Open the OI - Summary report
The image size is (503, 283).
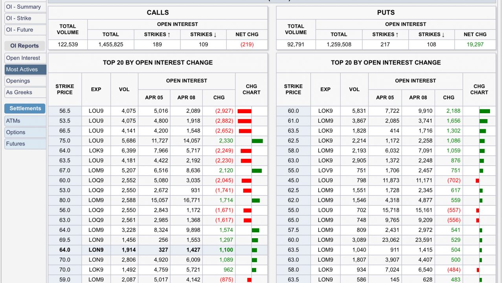coord(24,7)
